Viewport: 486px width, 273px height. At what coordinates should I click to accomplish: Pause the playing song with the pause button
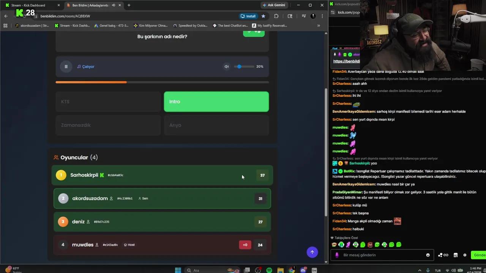pos(66,66)
